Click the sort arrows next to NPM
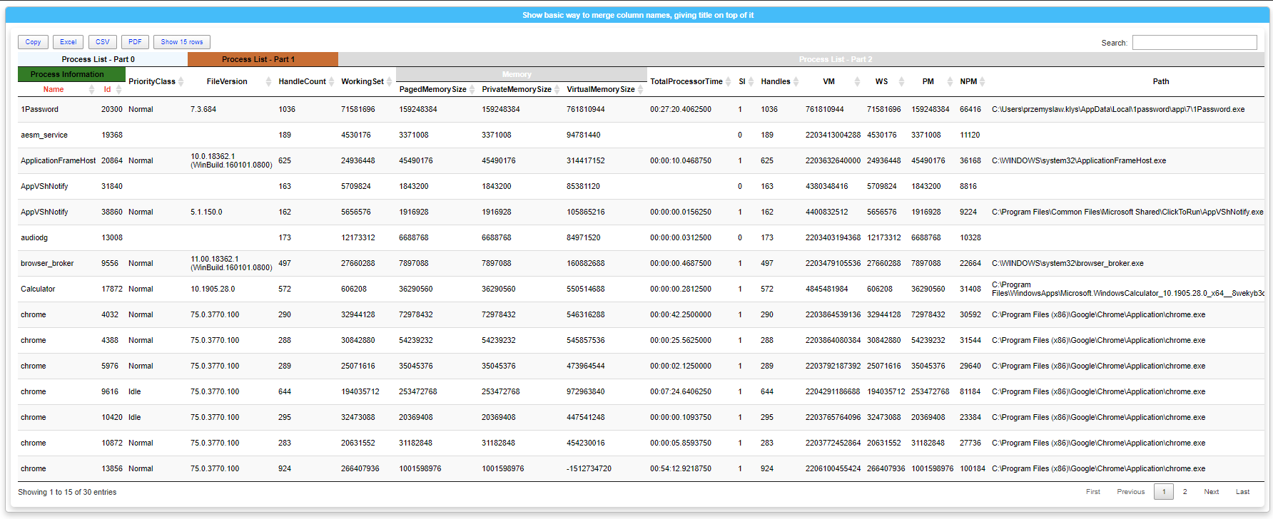Viewport: 1273px width, 519px height. click(983, 82)
